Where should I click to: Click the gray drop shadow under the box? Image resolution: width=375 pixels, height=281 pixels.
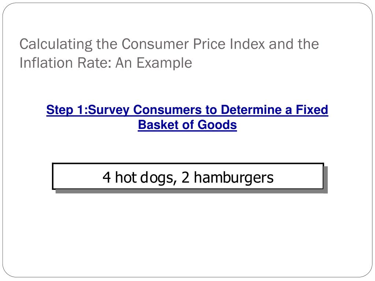[191, 192]
